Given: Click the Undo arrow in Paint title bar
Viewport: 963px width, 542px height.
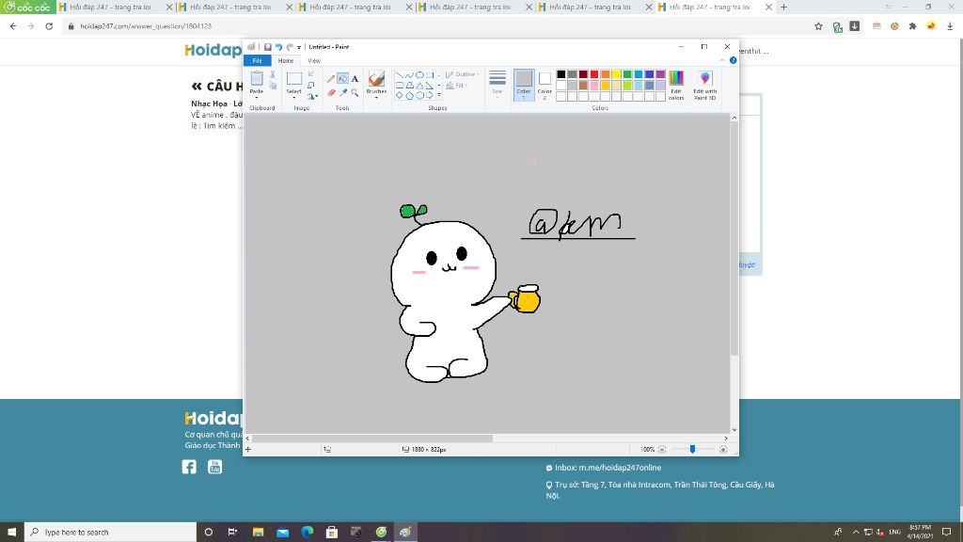Looking at the screenshot, I should [x=278, y=47].
